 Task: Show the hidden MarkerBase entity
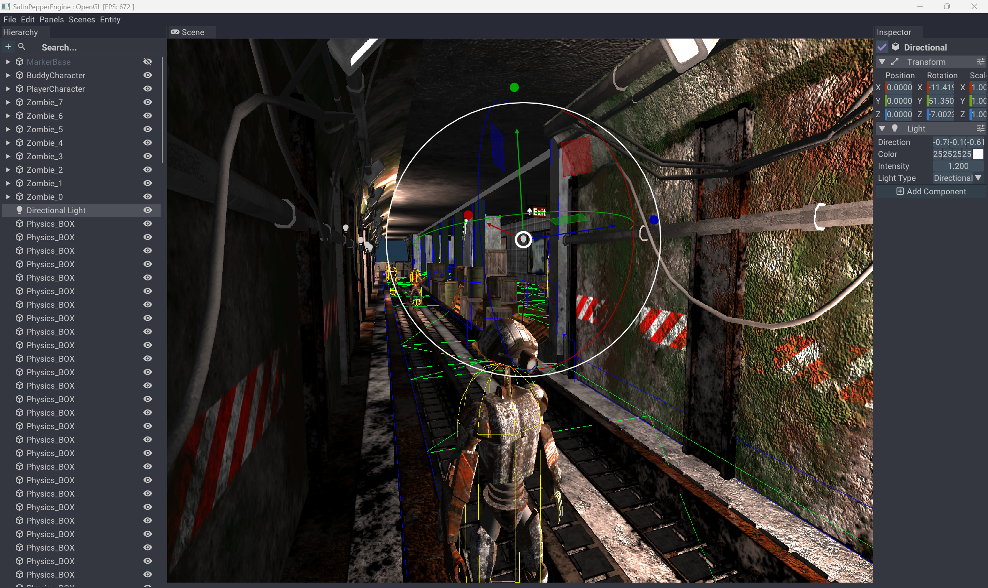(147, 62)
